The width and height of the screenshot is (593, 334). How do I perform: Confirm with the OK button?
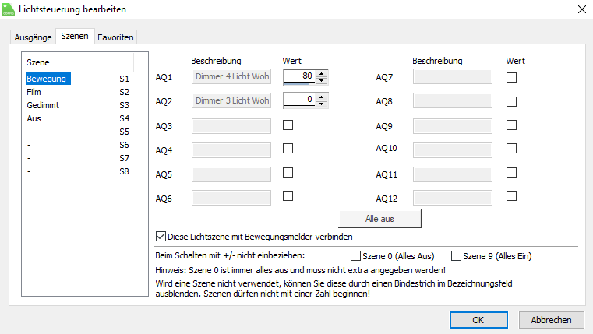pos(478,319)
